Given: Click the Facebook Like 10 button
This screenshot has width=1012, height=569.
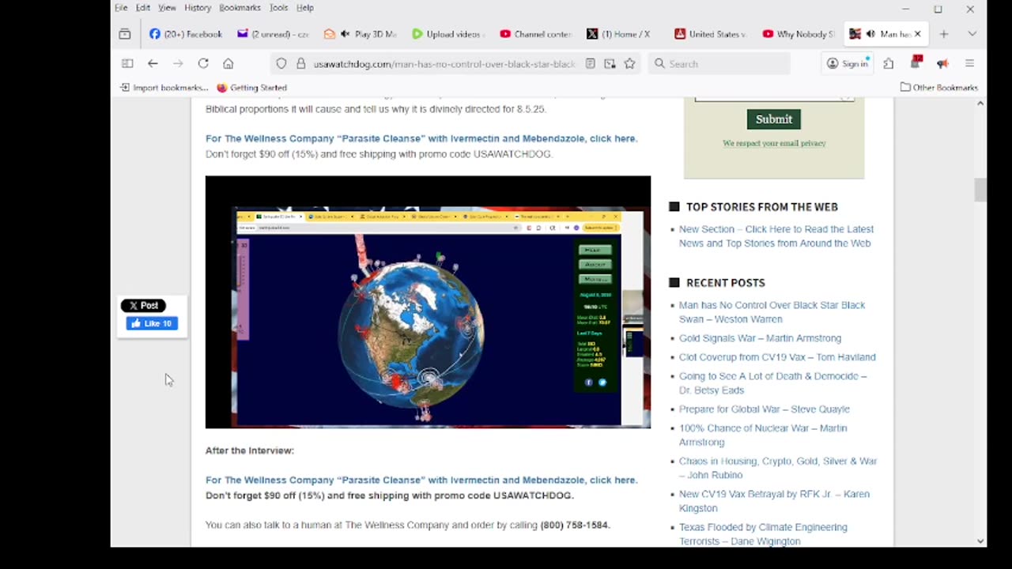Looking at the screenshot, I should click(x=152, y=323).
